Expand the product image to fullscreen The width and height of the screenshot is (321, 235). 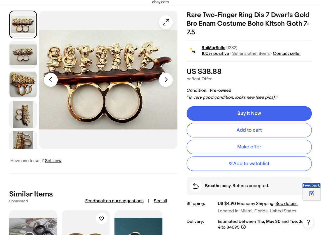[166, 22]
